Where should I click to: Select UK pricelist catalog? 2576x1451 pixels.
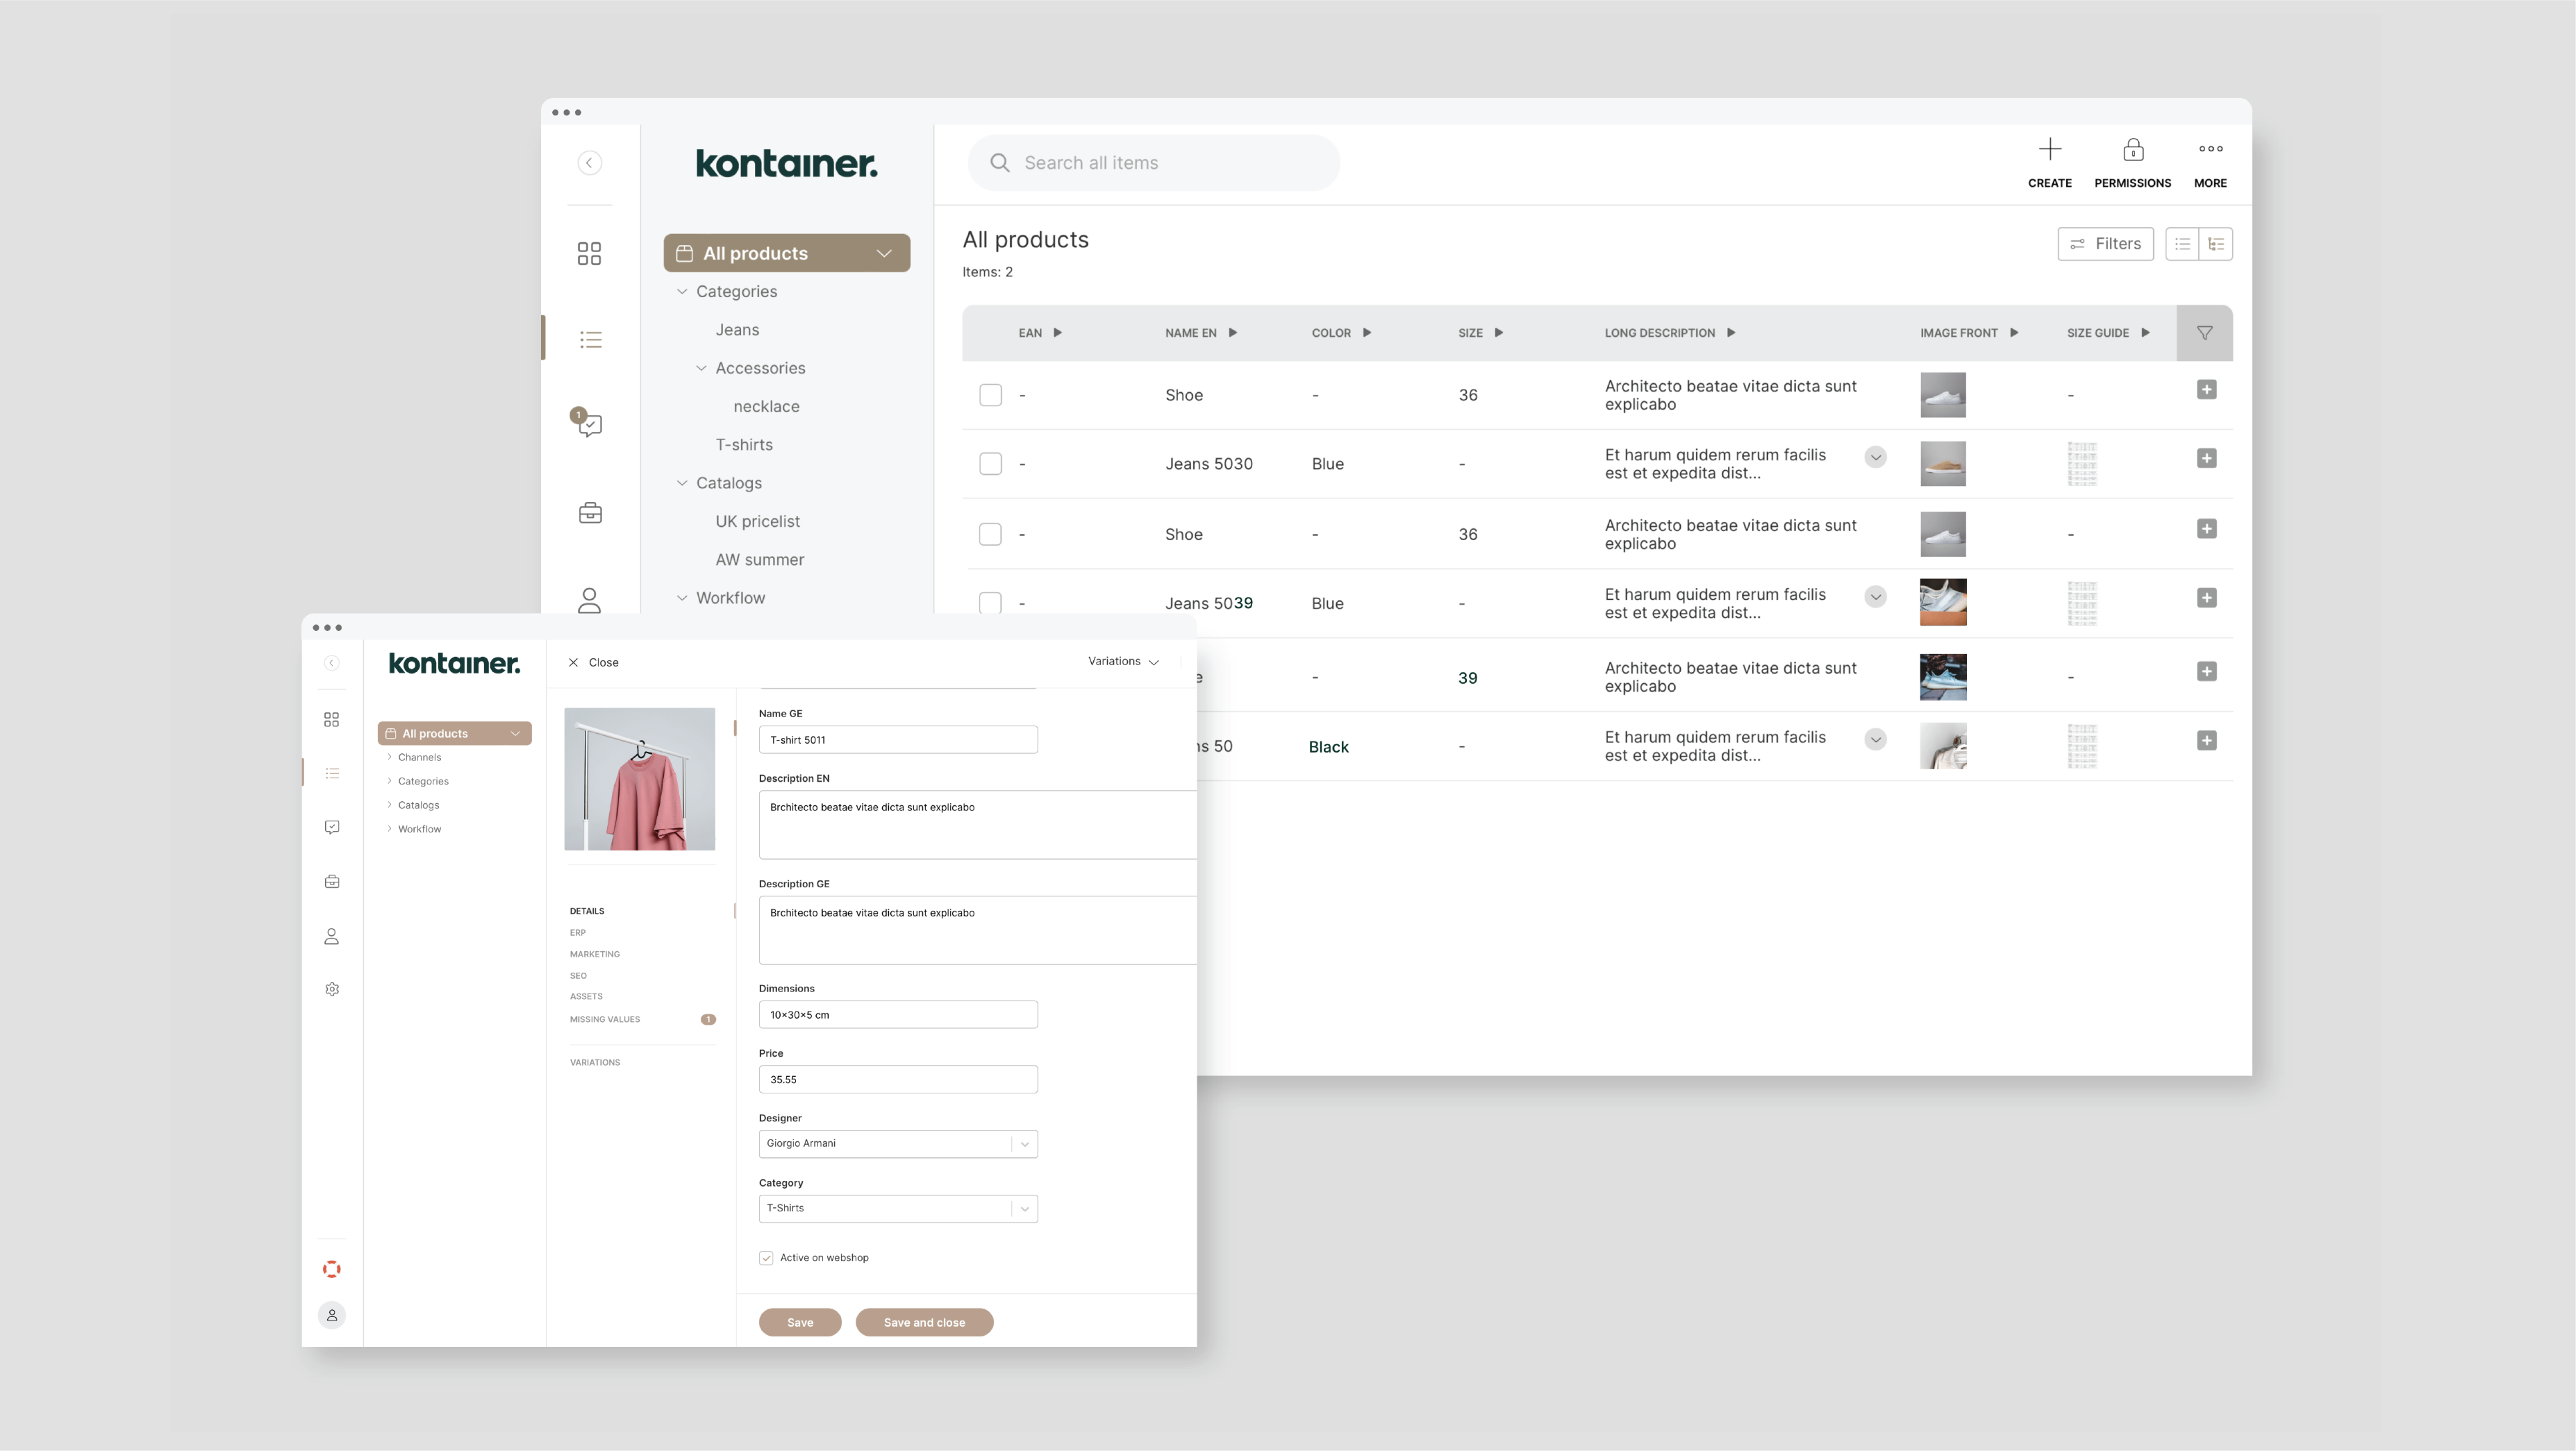coord(757,521)
